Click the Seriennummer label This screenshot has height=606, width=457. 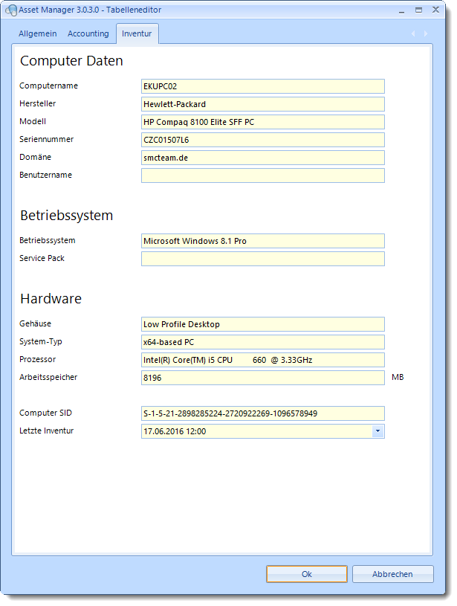click(46, 139)
